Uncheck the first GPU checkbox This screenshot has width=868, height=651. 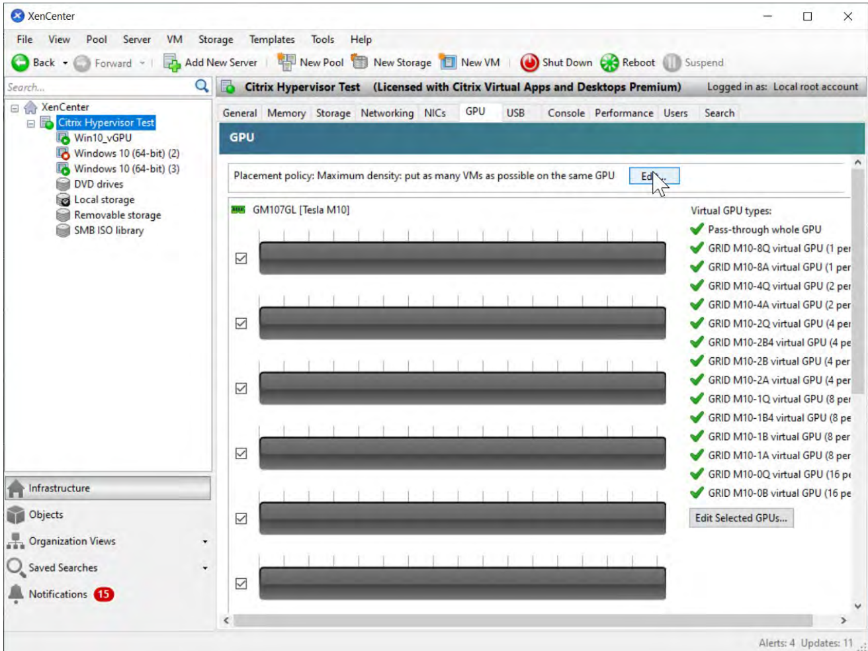tap(241, 259)
